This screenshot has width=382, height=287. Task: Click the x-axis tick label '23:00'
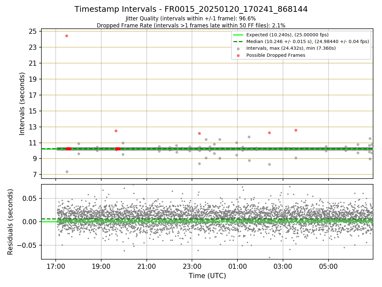click(x=192, y=266)
